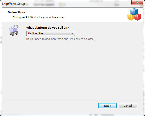Expand the platform dropdown arrow
The width and height of the screenshot is (145, 116).
tap(73, 33)
